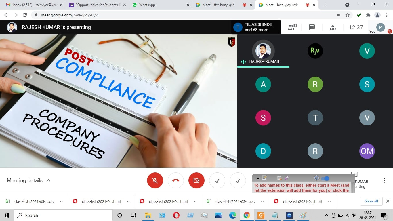Click the eraser icon in attendance panel
393x221 pixels.
tap(286, 178)
